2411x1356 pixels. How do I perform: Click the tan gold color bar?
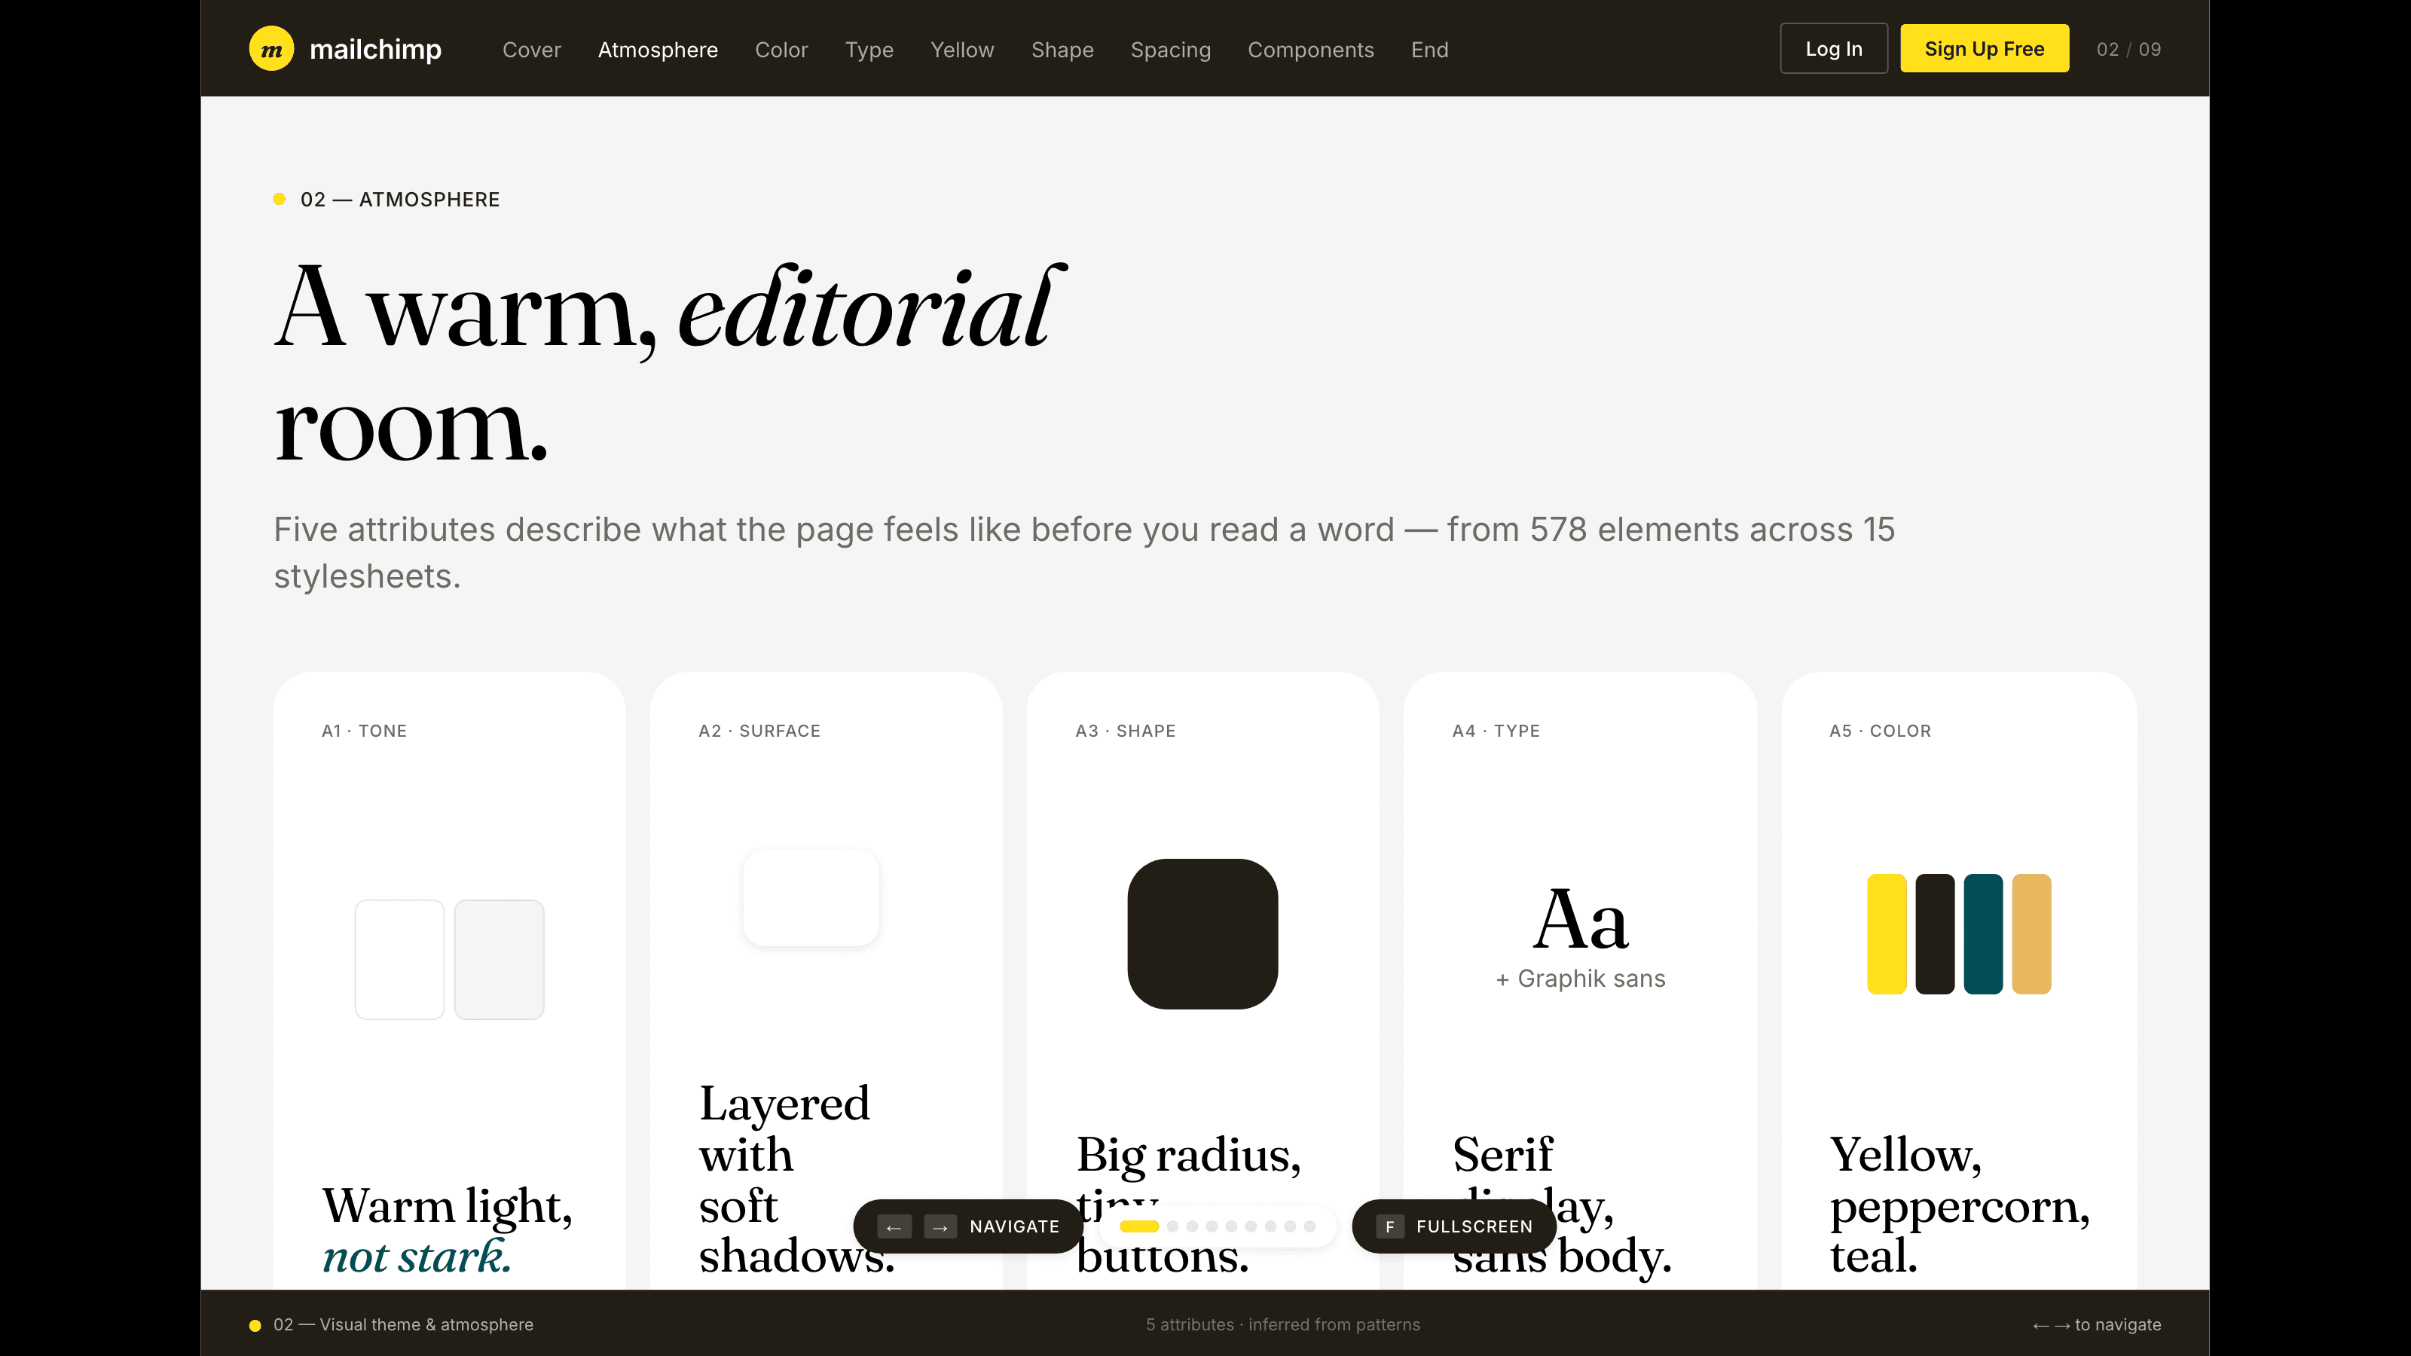[2031, 933]
